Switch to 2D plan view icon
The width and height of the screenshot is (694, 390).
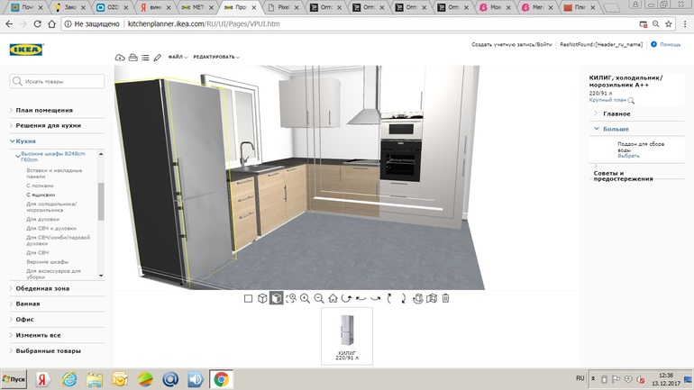coord(248,298)
